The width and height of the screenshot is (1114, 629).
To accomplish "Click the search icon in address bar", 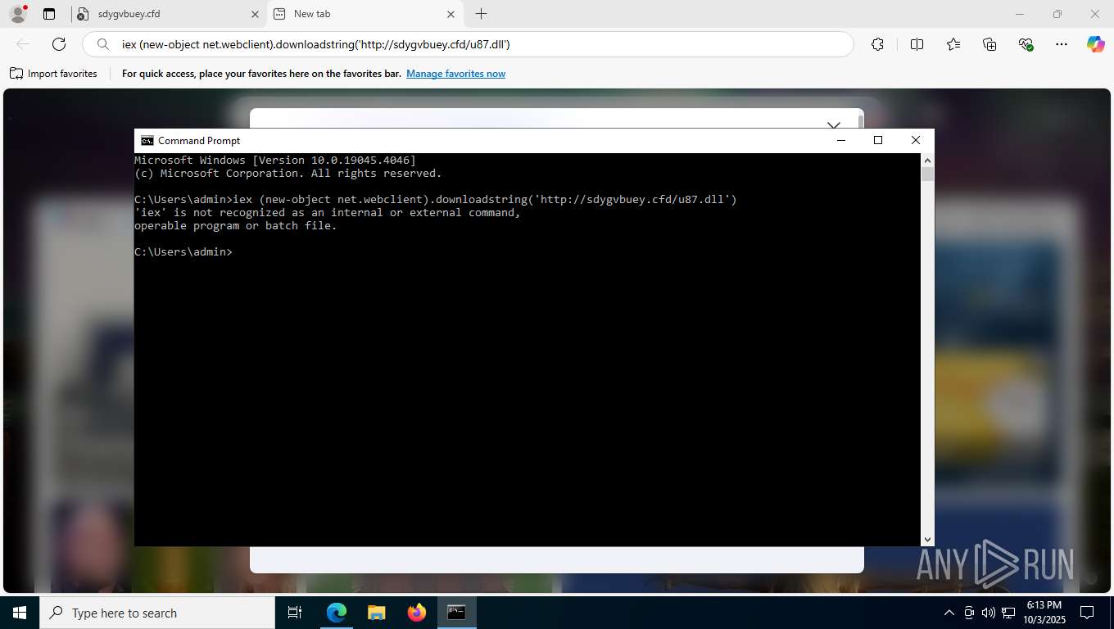I will pos(103,44).
